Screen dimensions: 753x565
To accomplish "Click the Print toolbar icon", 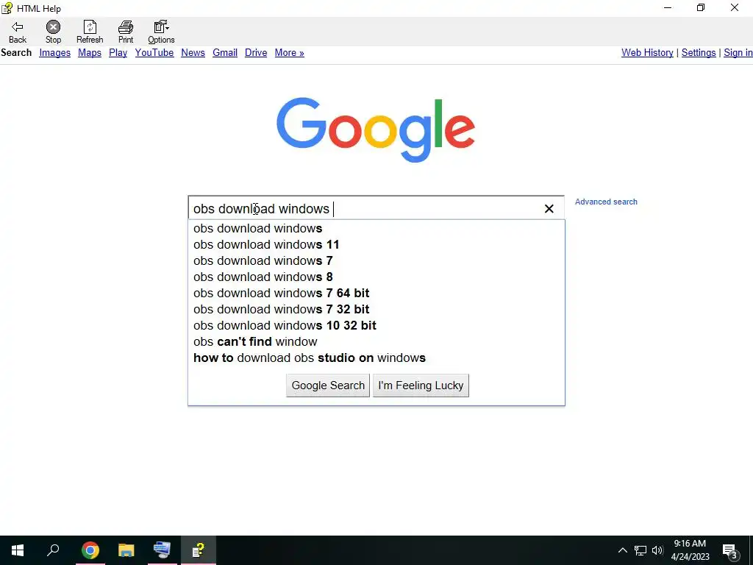I will point(126,32).
